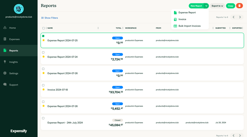The height and width of the screenshot is (137, 247).
Task: Go to previous page arrow at top
Action: [234, 17]
